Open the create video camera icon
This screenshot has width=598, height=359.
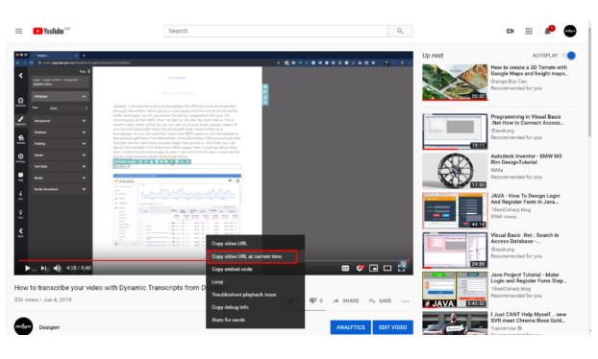click(x=510, y=32)
